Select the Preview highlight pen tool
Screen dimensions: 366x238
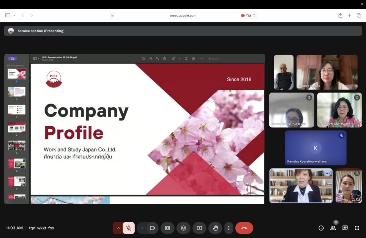pyautogui.click(x=173, y=59)
